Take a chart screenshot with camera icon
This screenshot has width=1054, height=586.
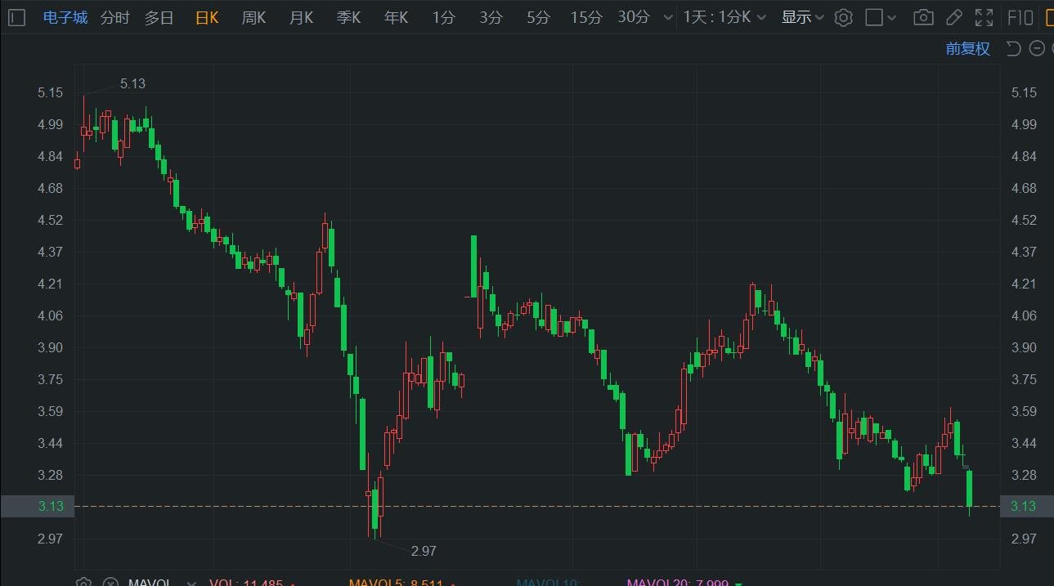click(923, 17)
